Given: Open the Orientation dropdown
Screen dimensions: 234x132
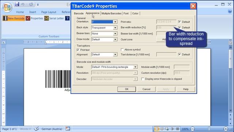Looking at the screenshot, I should [115, 22].
